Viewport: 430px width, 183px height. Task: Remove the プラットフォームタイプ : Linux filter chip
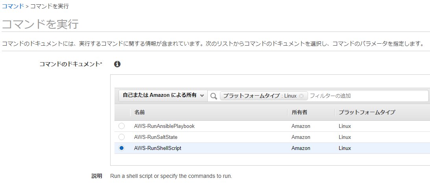click(301, 96)
